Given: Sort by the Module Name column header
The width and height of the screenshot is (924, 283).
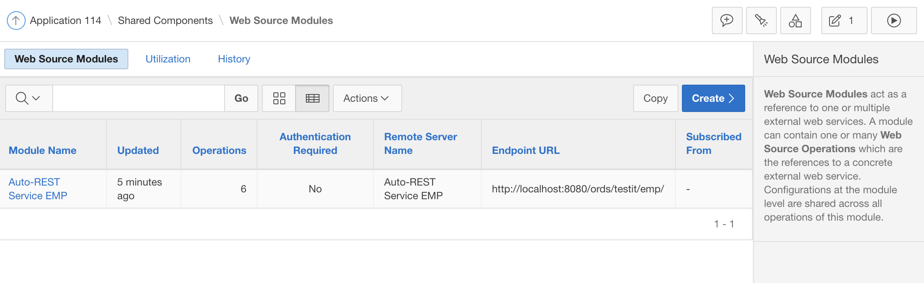Looking at the screenshot, I should (x=42, y=150).
